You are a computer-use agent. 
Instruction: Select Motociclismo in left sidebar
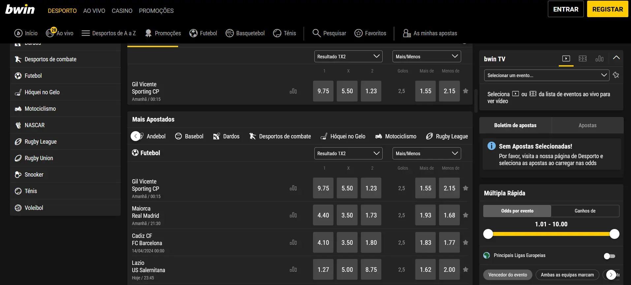65,109
